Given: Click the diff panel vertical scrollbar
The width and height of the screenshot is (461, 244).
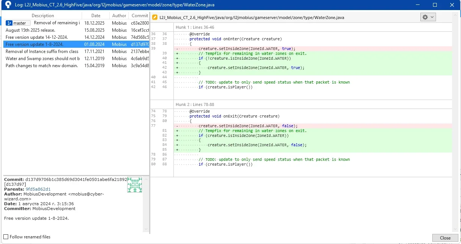Looking at the screenshot, I should tap(455, 122).
